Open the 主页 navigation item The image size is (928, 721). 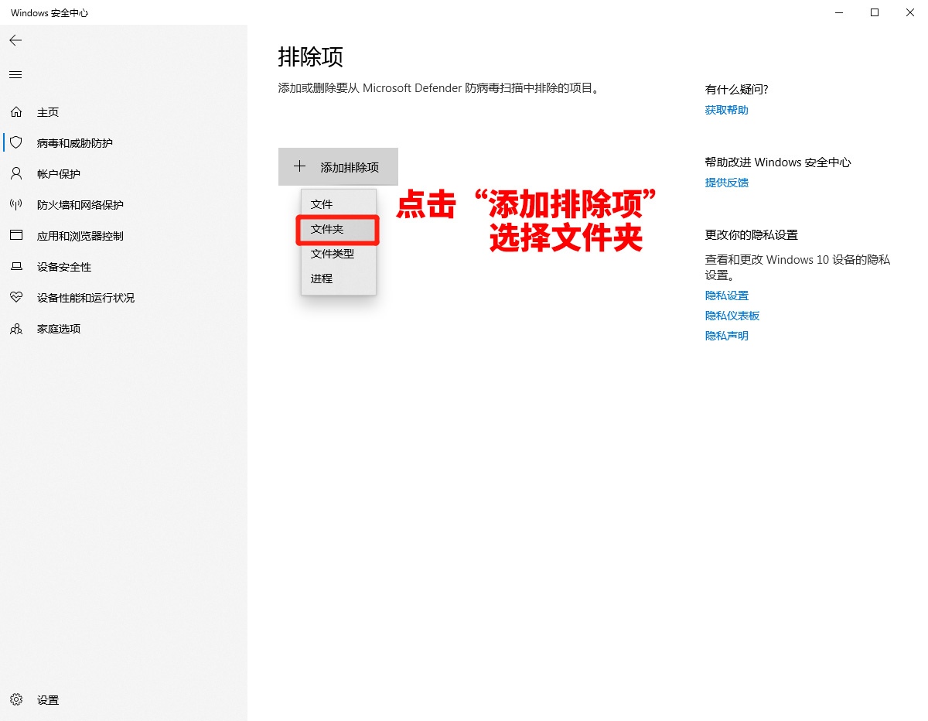tap(48, 112)
